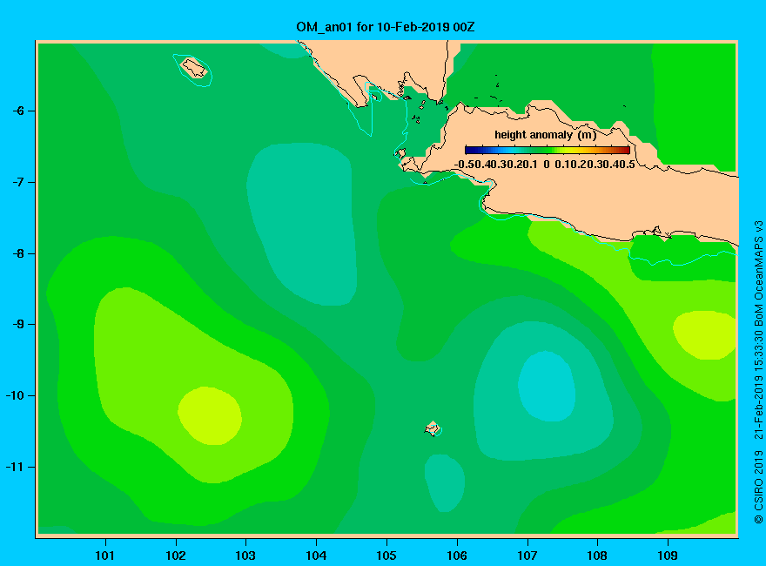Click the vertical CSIRO 2019 BoM OceanMAPS credit text
This screenshot has height=566, width=766.
[758, 372]
